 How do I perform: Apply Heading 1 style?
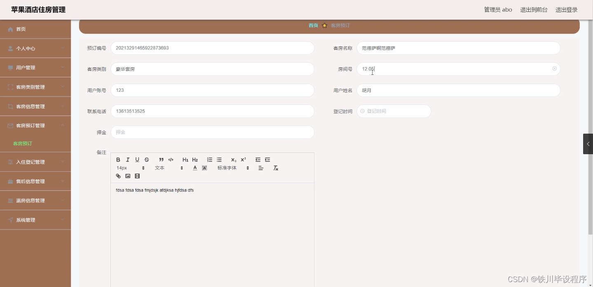pyautogui.click(x=185, y=160)
